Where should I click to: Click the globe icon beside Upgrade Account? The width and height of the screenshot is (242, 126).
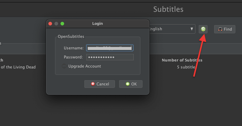click(x=64, y=66)
